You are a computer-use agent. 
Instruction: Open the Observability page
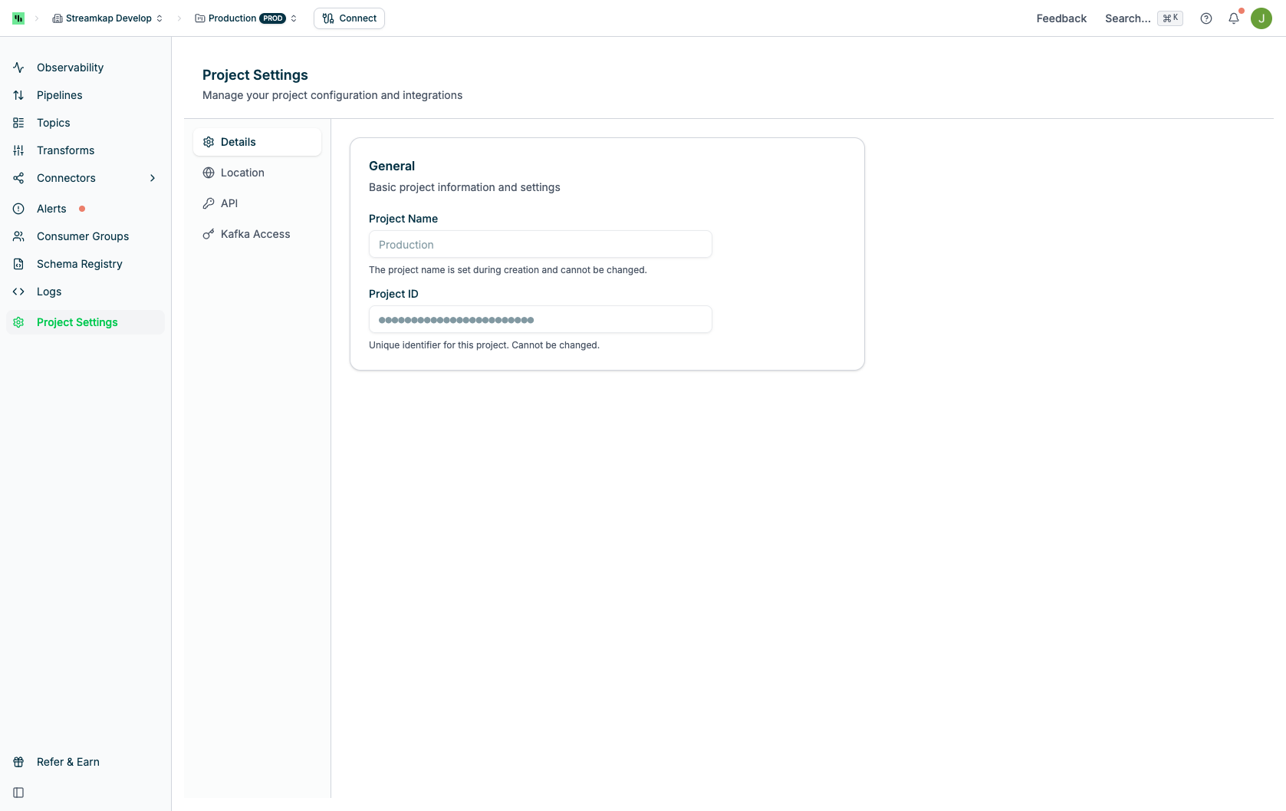(x=70, y=68)
